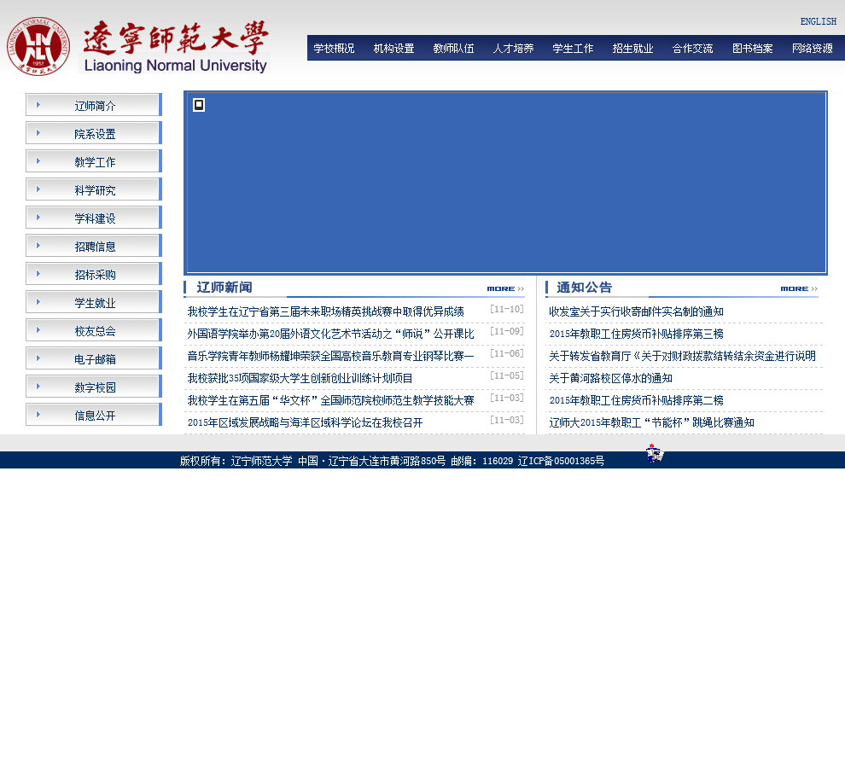Open the 机构设置 menu
845x768 pixels.
[394, 49]
